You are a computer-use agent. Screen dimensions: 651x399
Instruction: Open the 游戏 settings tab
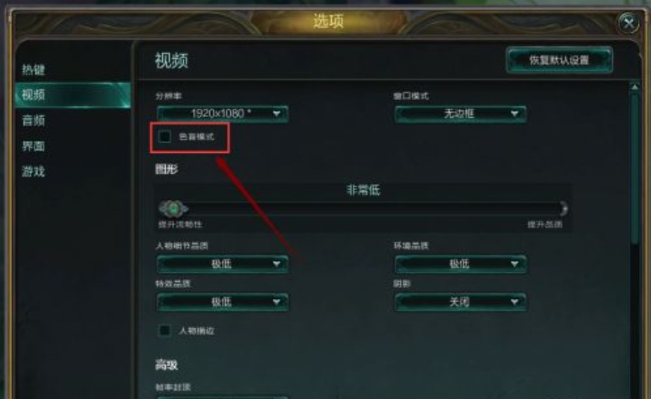click(34, 172)
